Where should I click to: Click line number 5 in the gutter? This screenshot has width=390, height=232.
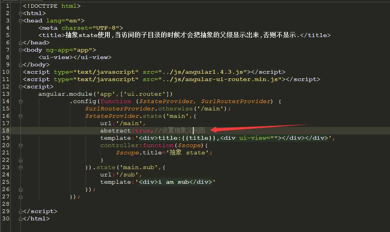pos(7,35)
